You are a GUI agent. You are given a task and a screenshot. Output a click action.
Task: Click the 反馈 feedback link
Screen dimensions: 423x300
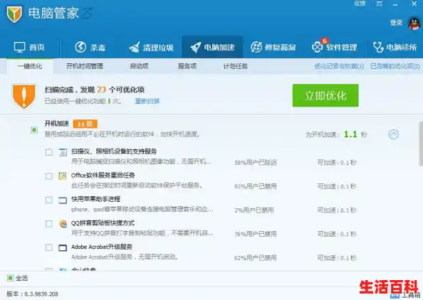(360, 4)
